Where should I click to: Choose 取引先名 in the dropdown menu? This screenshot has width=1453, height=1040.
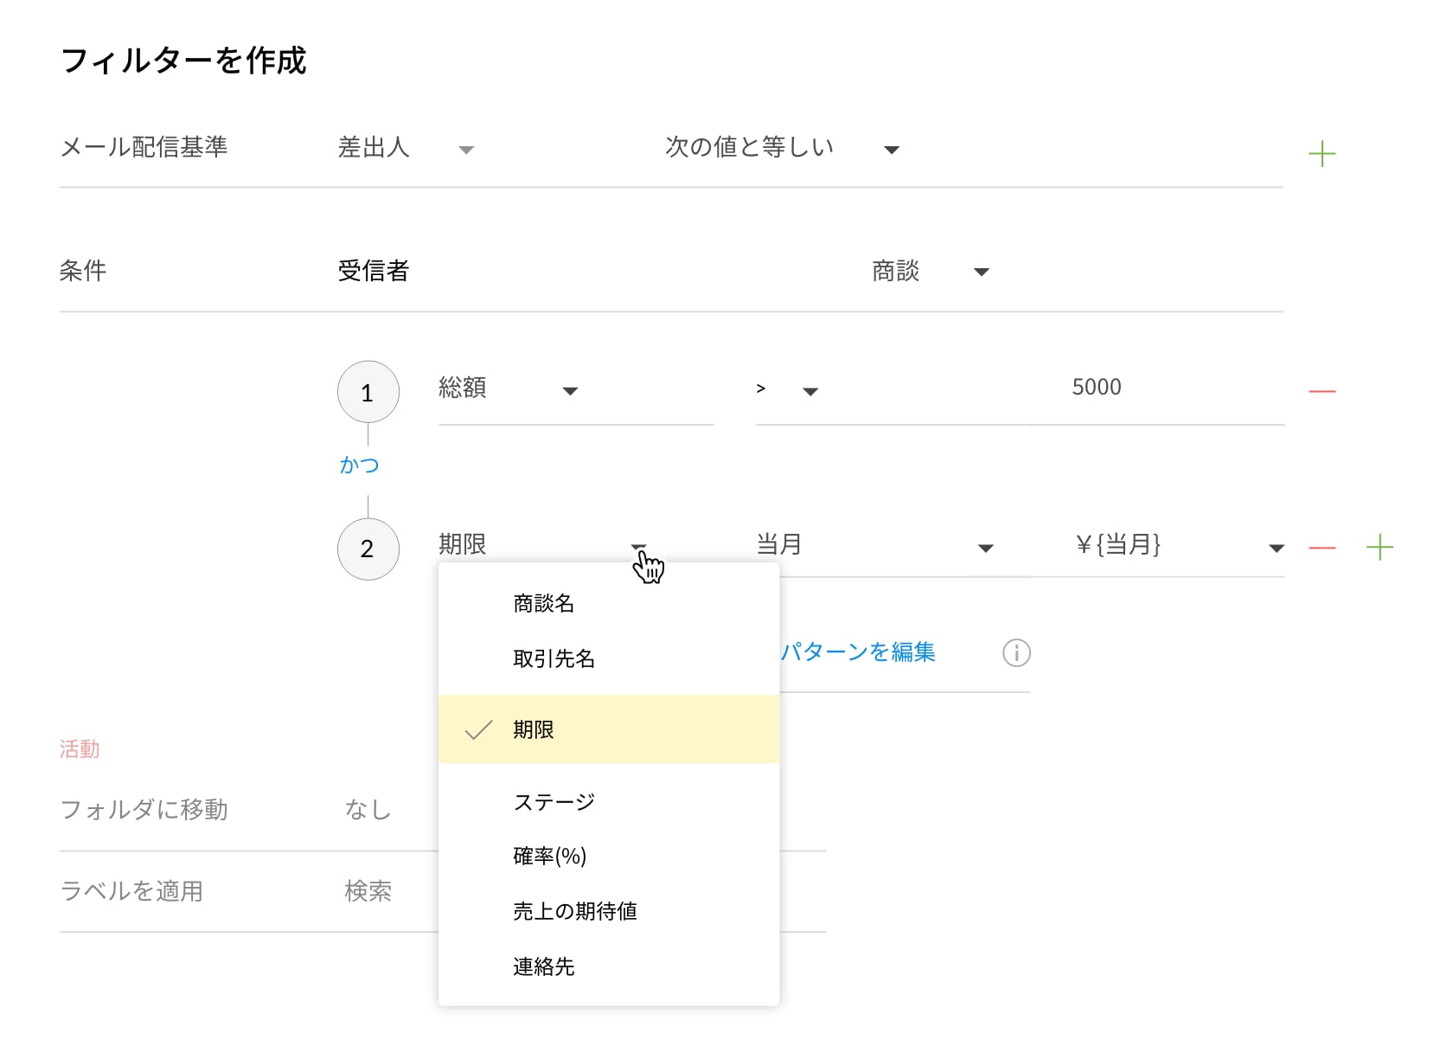[554, 659]
